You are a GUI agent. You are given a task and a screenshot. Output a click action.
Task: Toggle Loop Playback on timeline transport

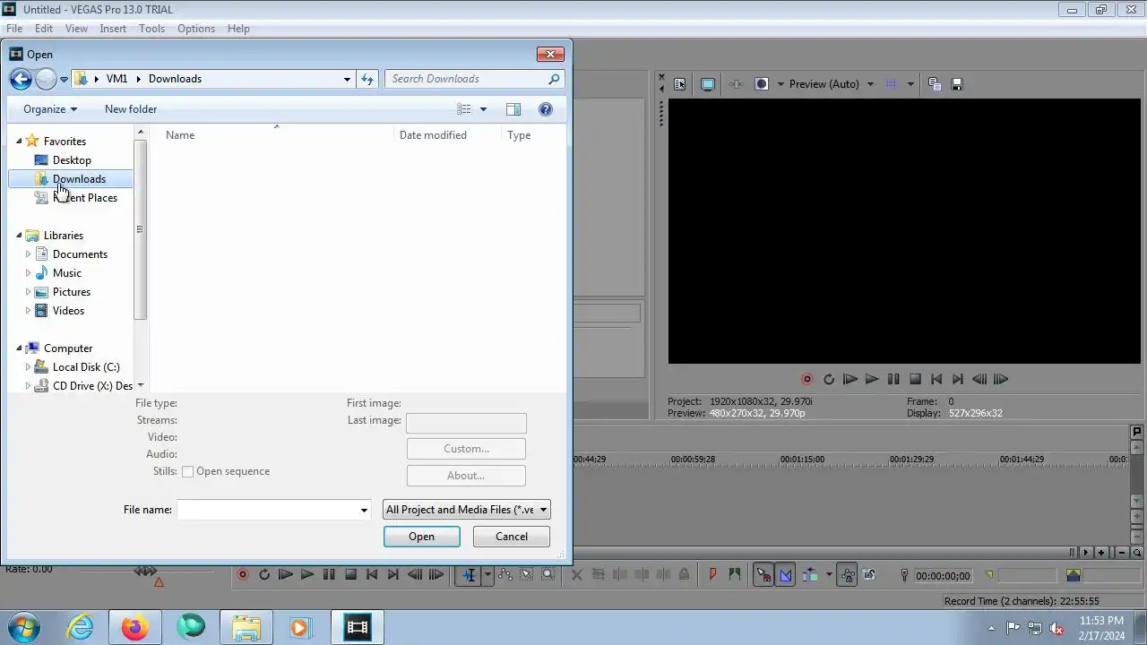(264, 574)
